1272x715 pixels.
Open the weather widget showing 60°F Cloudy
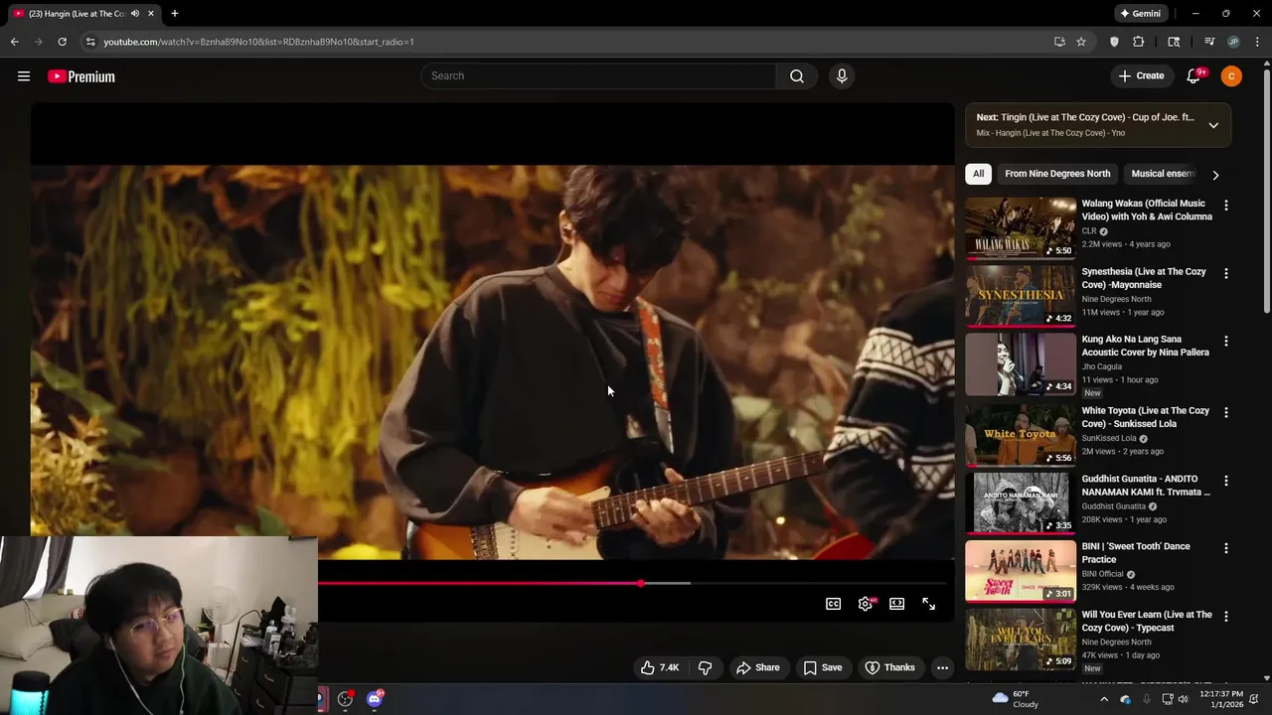click(x=1016, y=699)
